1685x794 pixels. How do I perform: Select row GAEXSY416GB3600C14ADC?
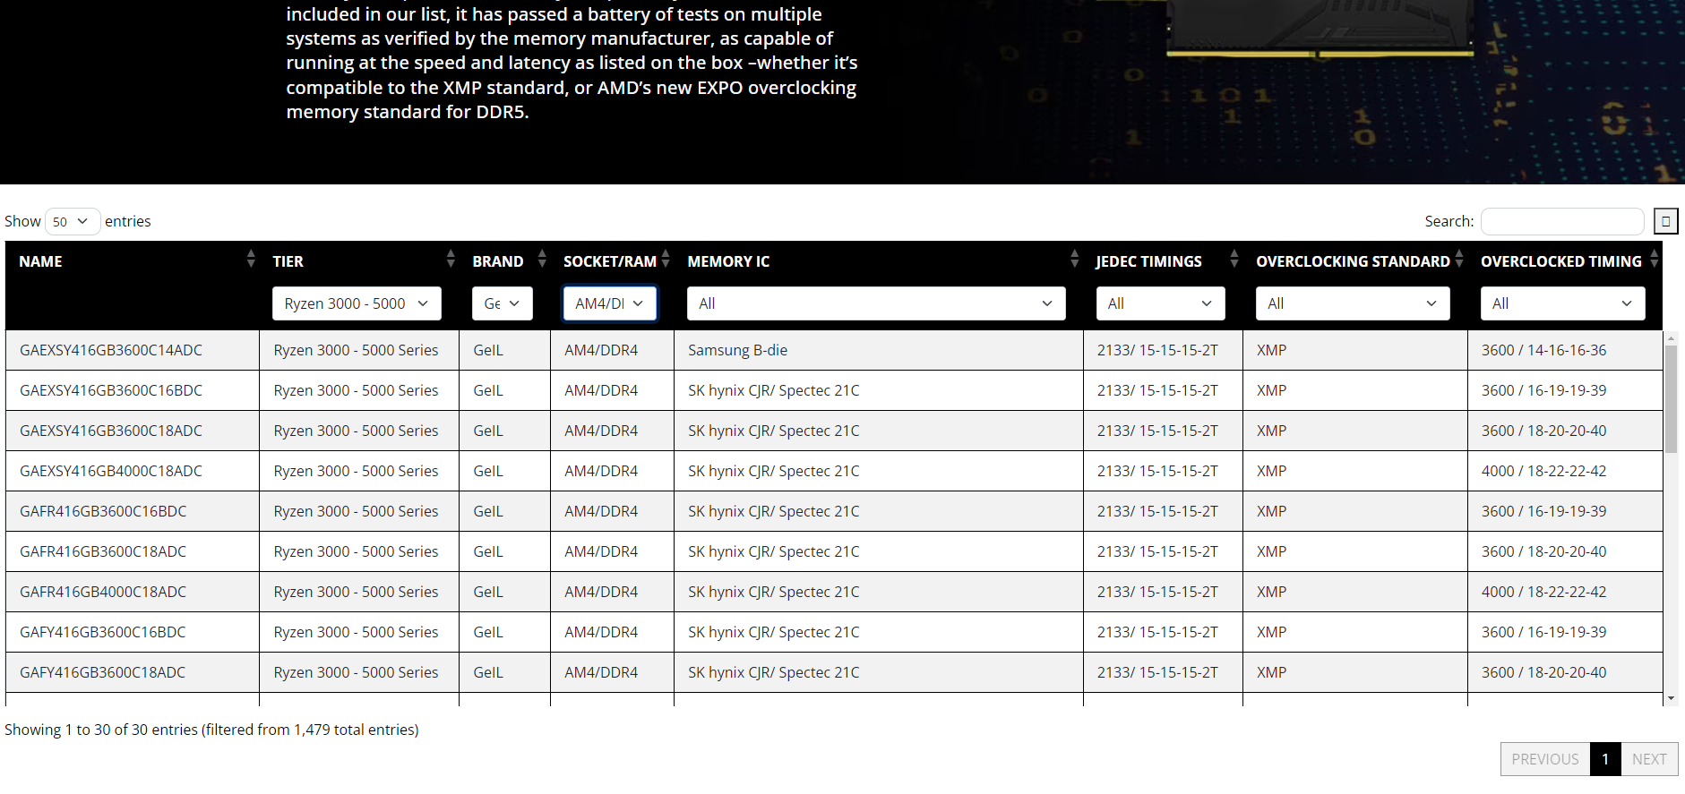(x=834, y=350)
